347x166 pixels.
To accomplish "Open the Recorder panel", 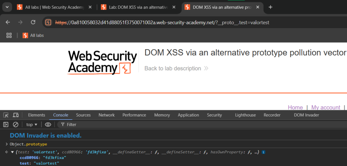I will coord(272,115).
